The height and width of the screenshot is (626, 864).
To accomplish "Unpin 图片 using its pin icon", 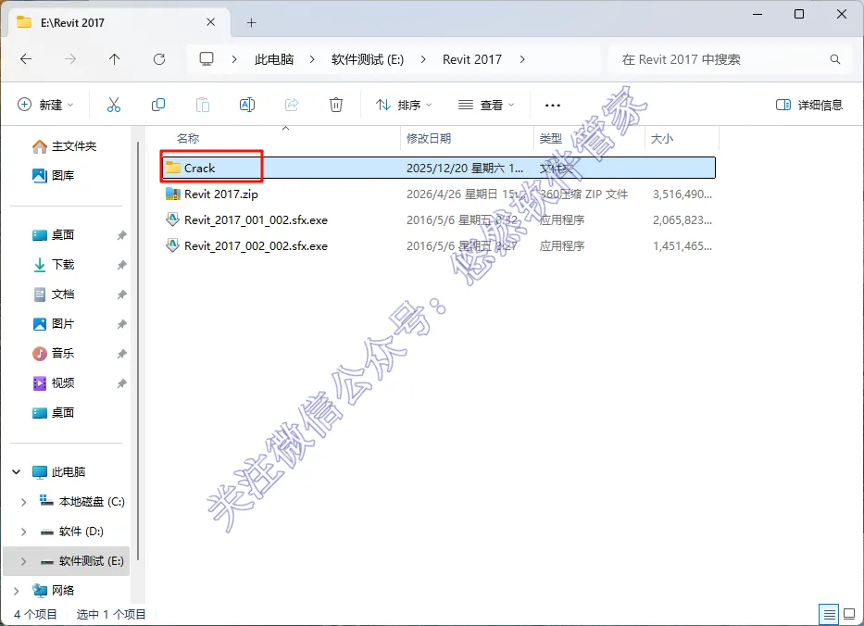I will pos(122,324).
